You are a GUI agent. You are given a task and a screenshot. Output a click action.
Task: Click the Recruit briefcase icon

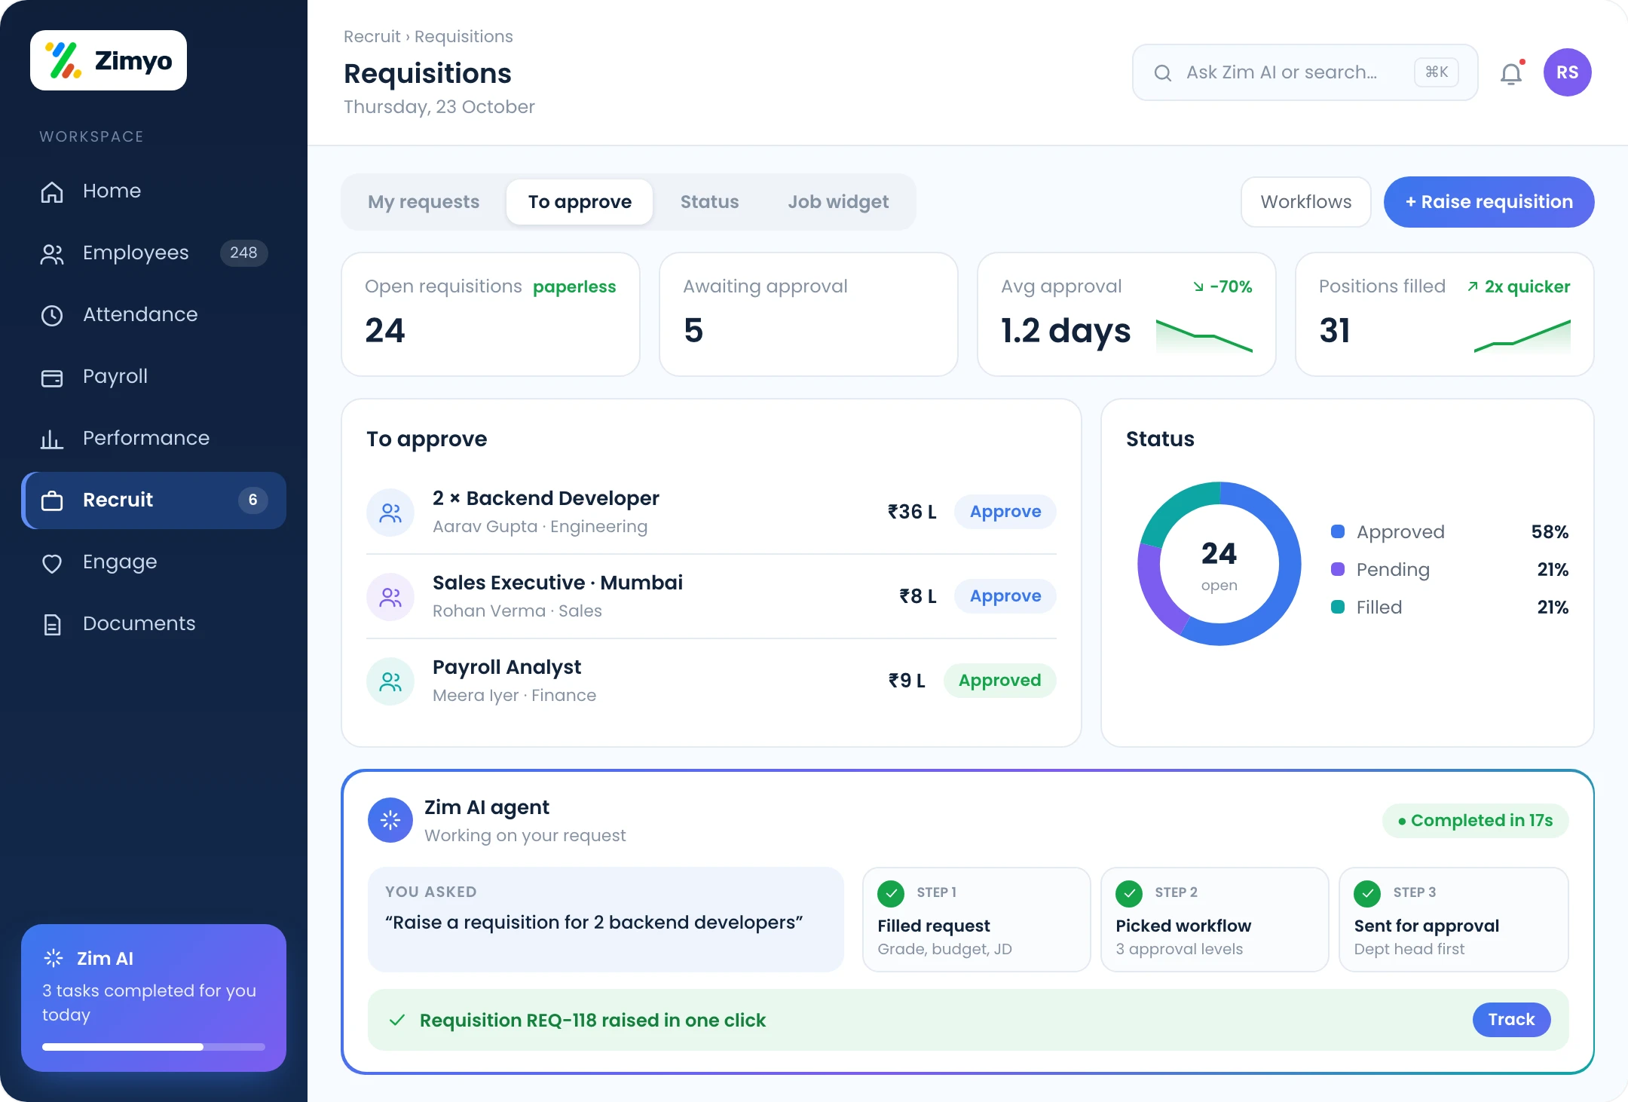pyautogui.click(x=52, y=500)
